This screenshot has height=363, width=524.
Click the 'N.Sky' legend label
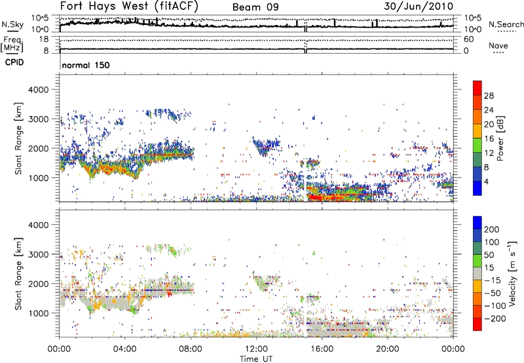pyautogui.click(x=12, y=24)
